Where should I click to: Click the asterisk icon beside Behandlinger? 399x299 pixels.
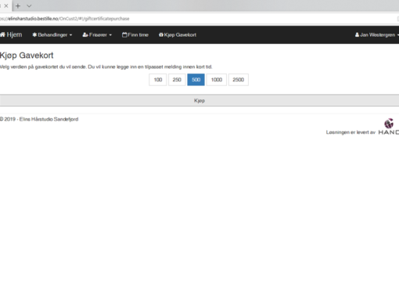pyautogui.click(x=34, y=34)
